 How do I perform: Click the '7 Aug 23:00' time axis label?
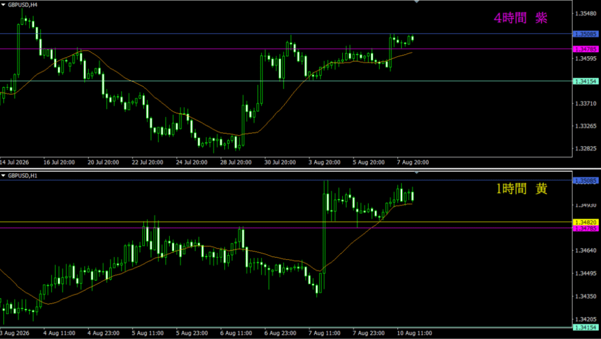tap(369, 333)
